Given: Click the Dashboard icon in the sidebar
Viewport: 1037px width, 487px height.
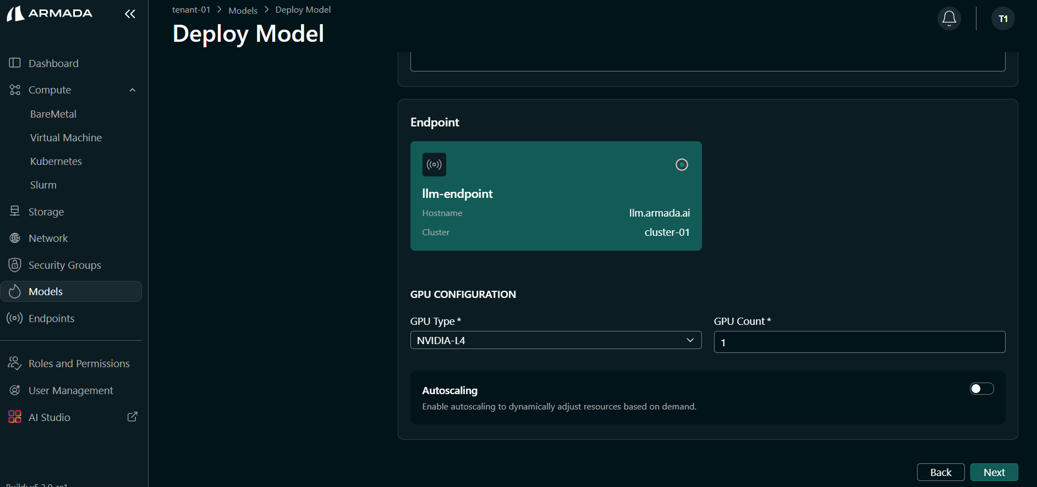Looking at the screenshot, I should [15, 63].
